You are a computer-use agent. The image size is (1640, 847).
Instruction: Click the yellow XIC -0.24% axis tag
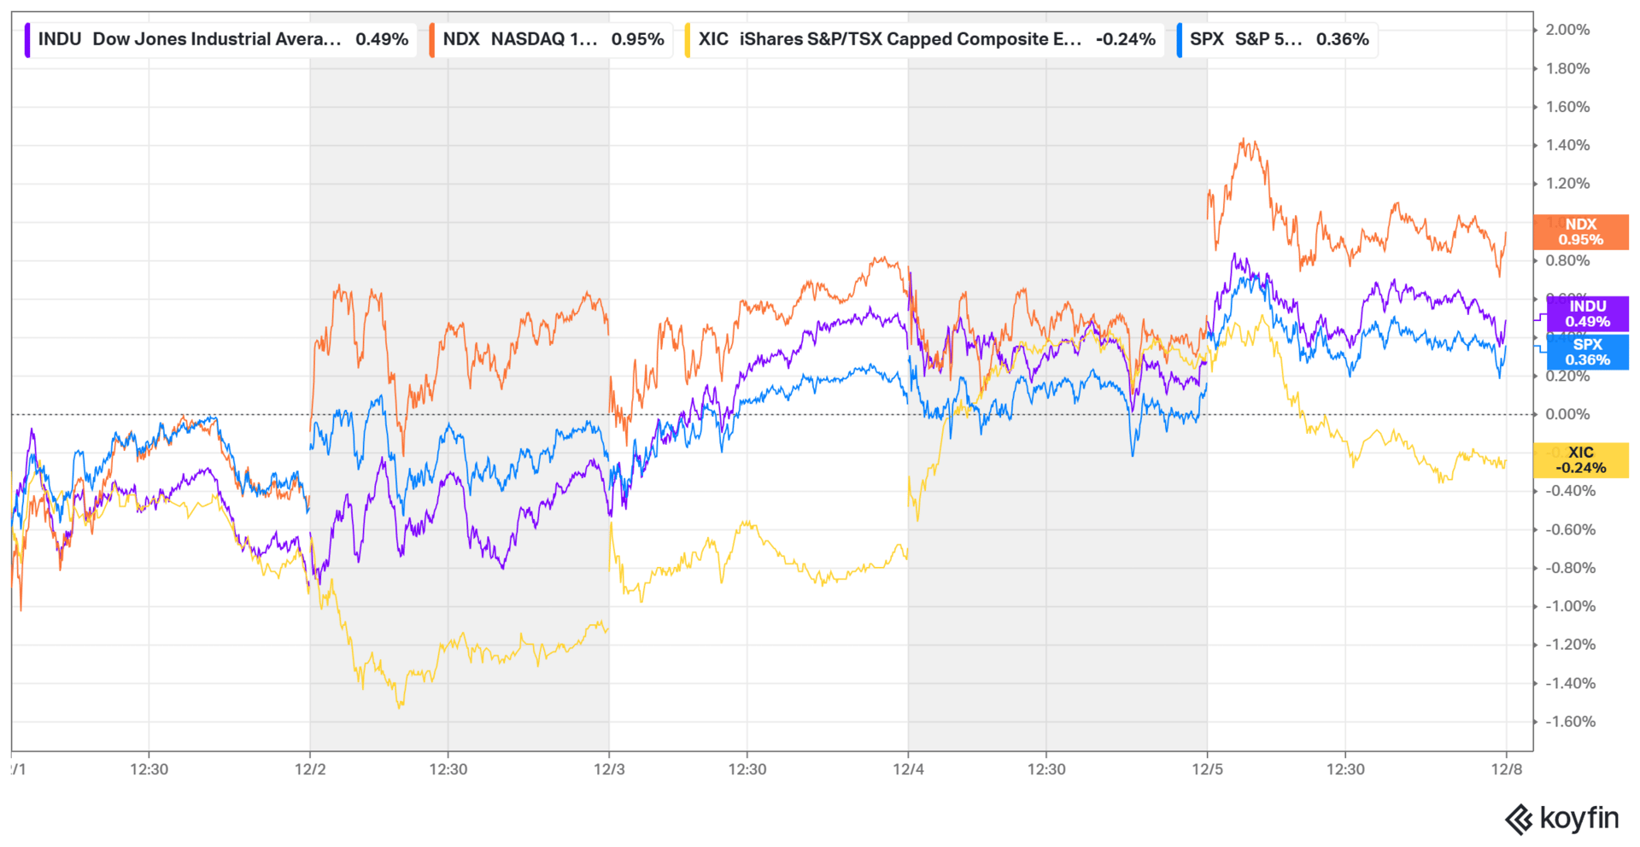coord(1581,460)
